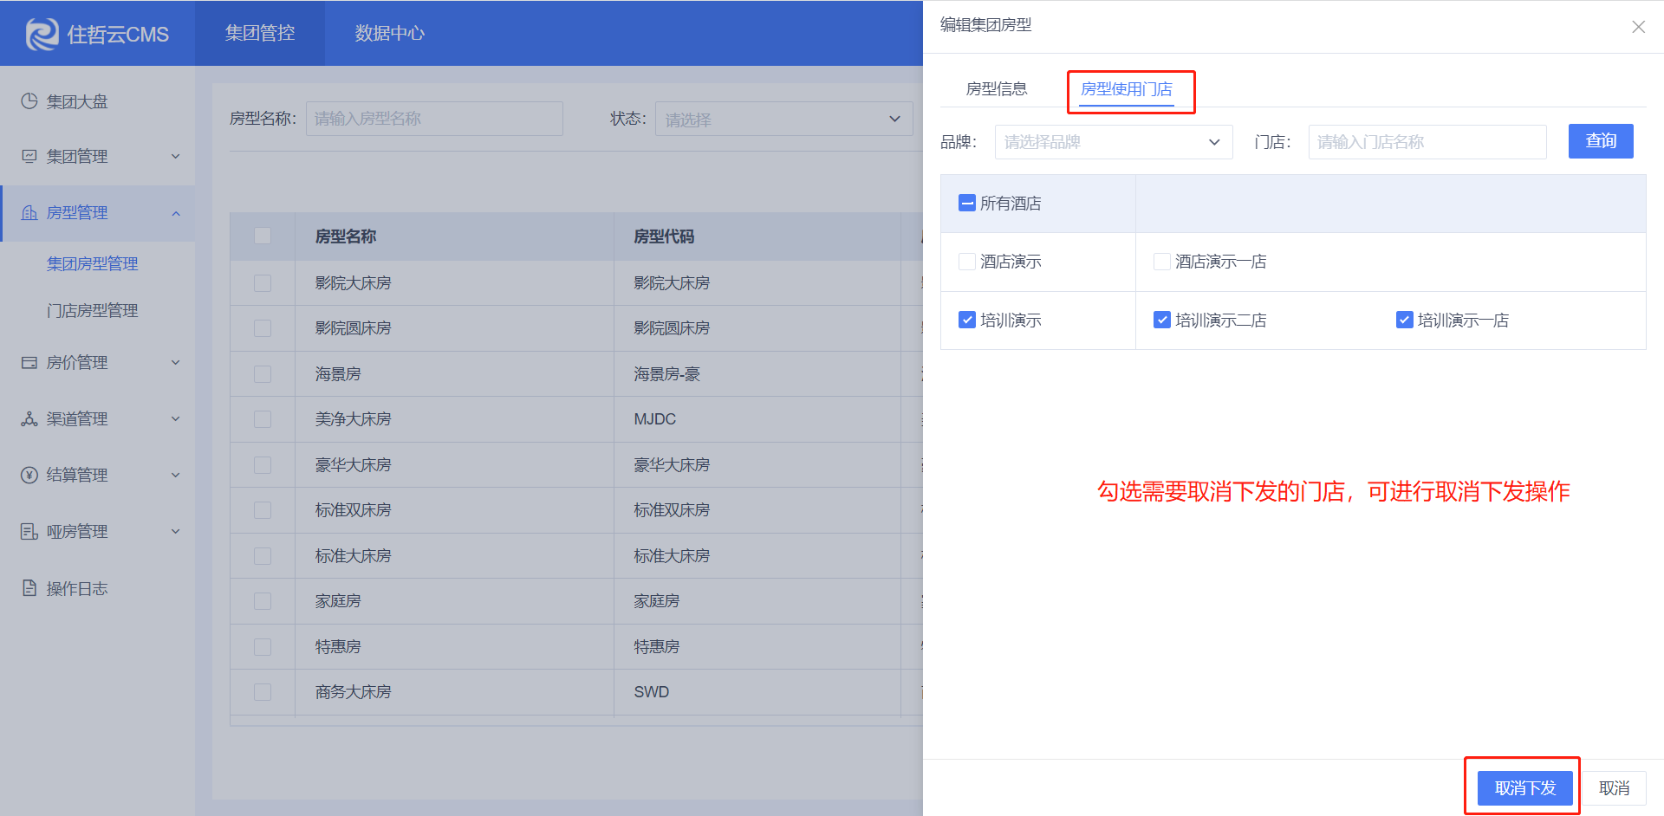Click the 操作日志 document icon
The image size is (1664, 816).
pos(29,588)
